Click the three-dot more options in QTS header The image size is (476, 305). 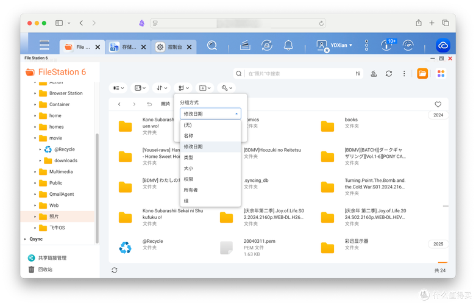coord(366,45)
